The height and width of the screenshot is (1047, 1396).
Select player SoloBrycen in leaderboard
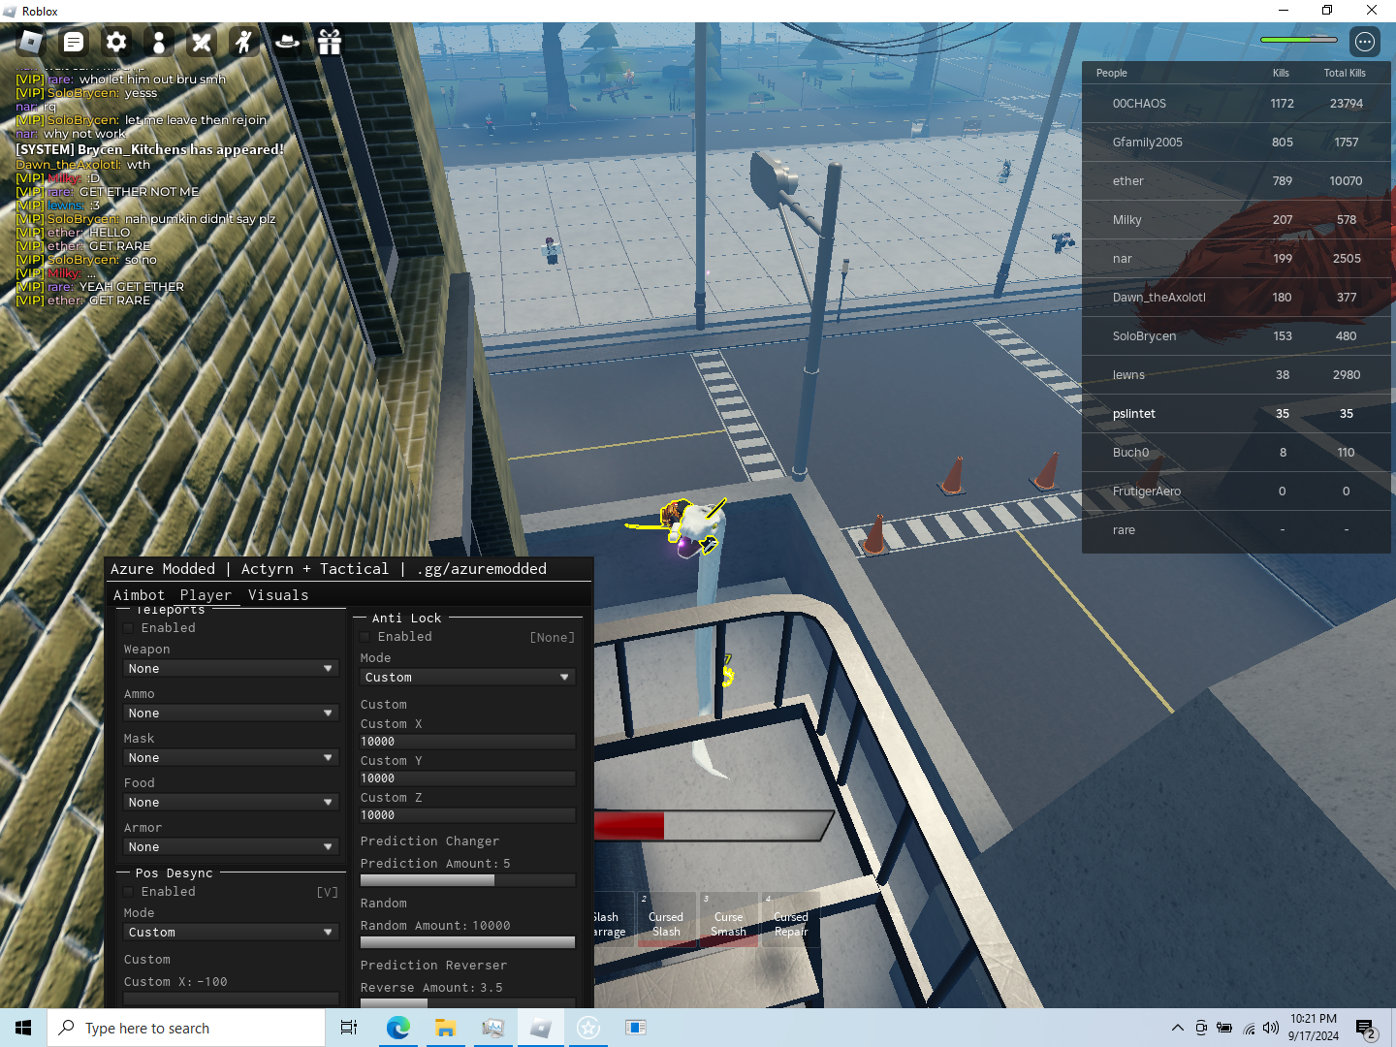pos(1236,336)
